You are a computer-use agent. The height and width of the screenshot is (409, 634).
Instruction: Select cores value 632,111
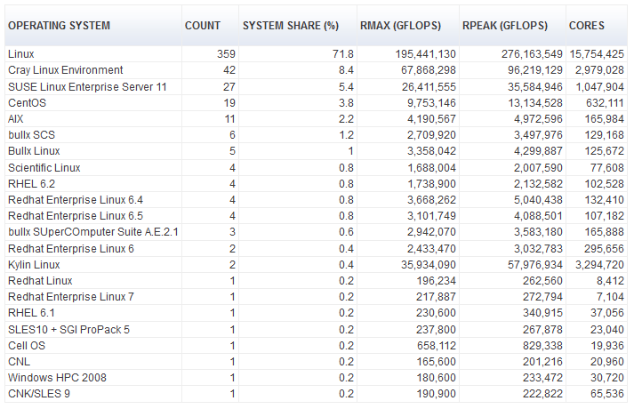(x=605, y=103)
